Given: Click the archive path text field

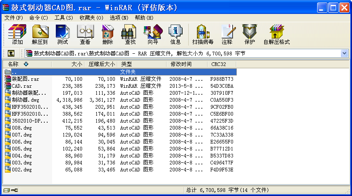Looking at the screenshot, I should [183, 53].
